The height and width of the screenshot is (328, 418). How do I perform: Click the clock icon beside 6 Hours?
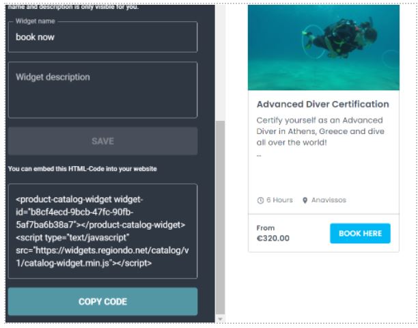tap(260, 200)
